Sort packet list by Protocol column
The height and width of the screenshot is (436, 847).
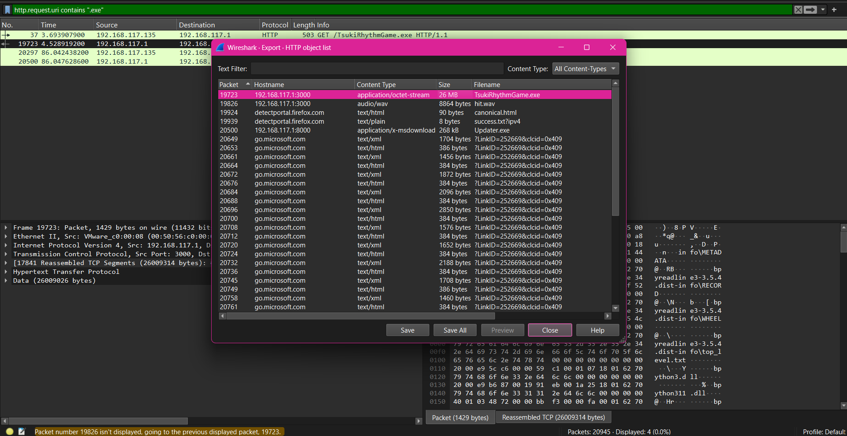pos(274,25)
